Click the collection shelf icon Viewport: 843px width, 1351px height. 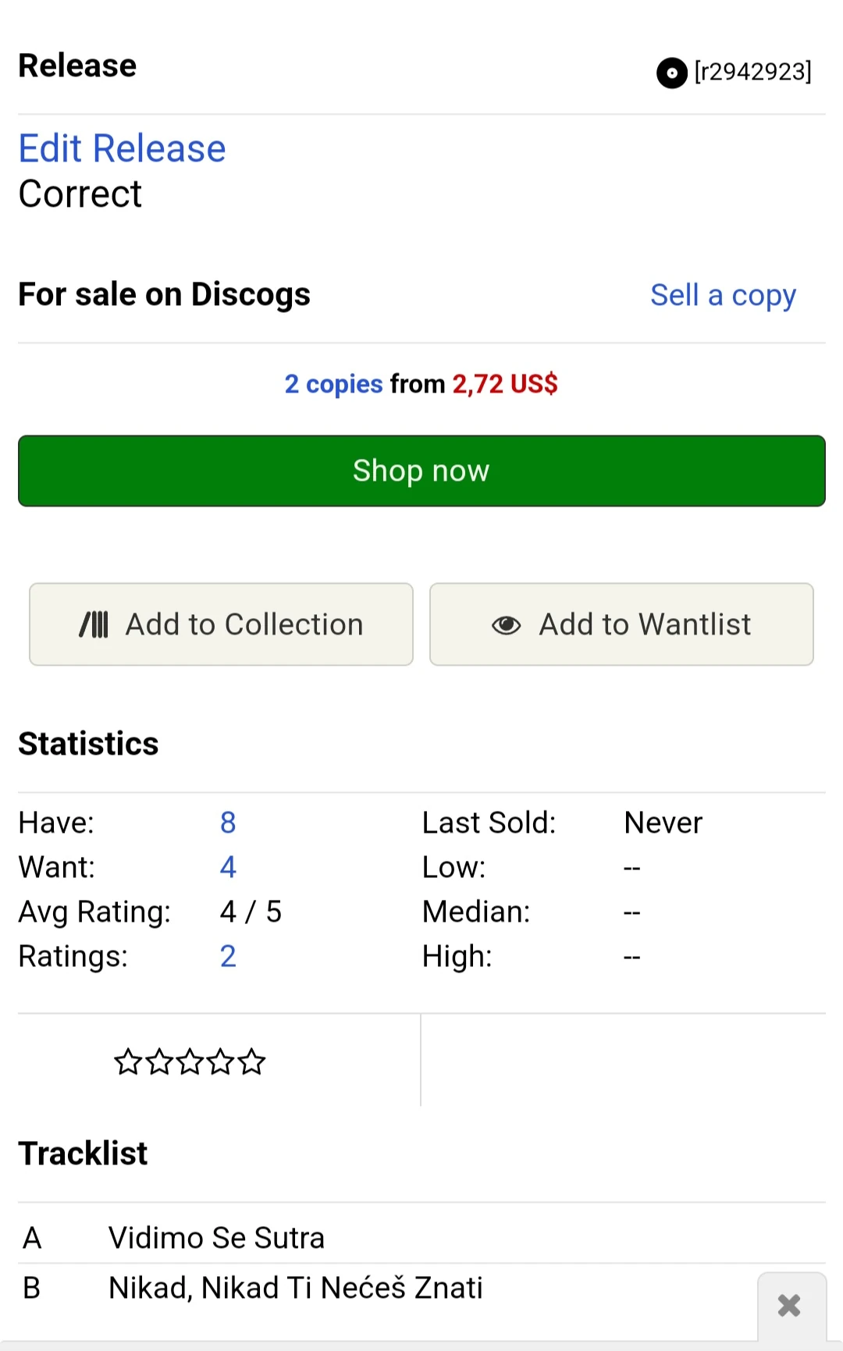click(x=94, y=624)
